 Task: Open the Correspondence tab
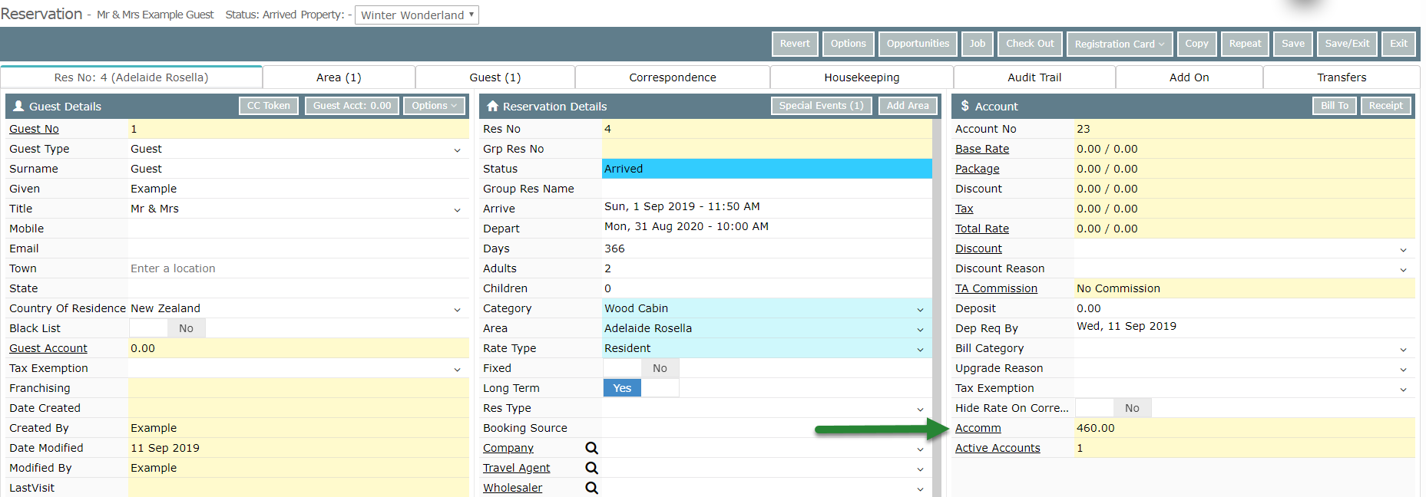673,77
